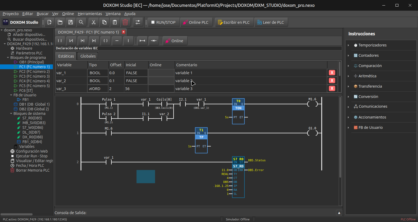418x222 pixels.
Task: Click the save floppy disk icon
Action: [x=71, y=22]
